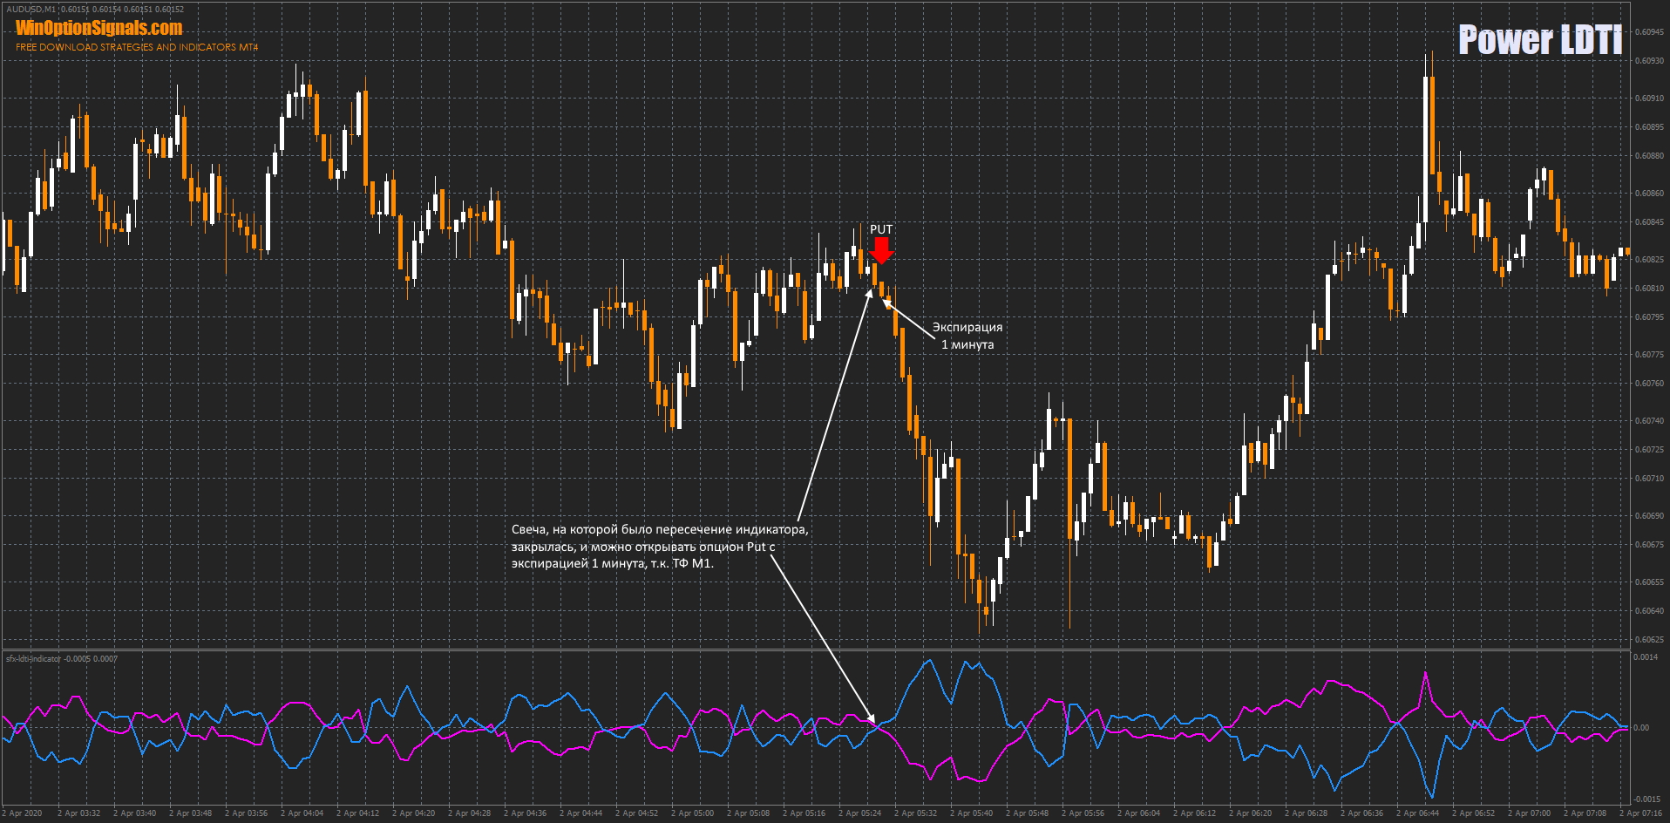Click the 0.0014 indicator scale label
Viewport: 1670px width, 823px height.
pos(1645,657)
